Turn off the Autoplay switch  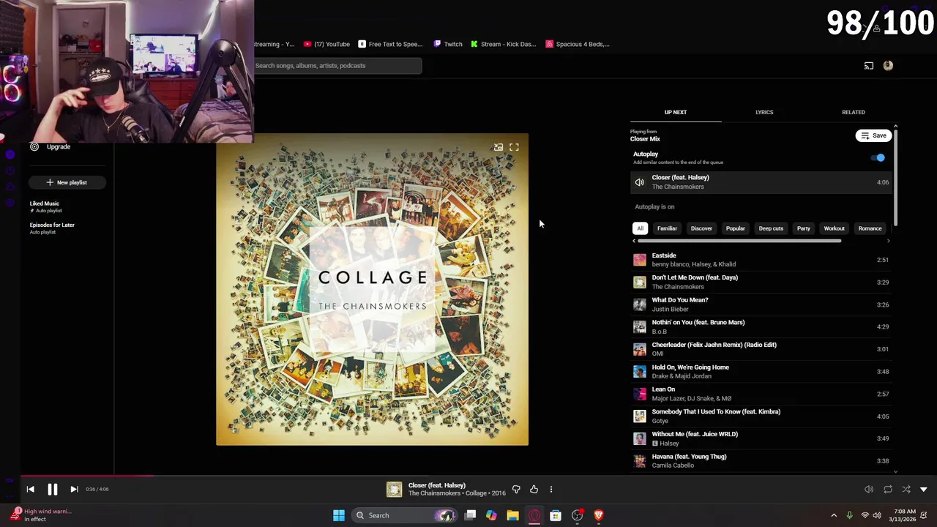tap(878, 157)
